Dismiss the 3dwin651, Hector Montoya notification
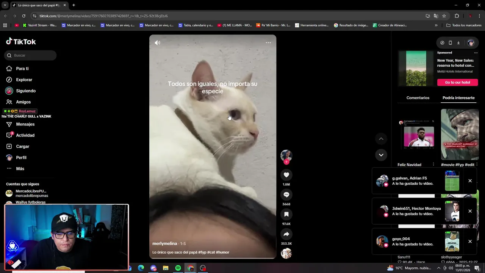Viewport: 485px width, 273px height. [470, 211]
